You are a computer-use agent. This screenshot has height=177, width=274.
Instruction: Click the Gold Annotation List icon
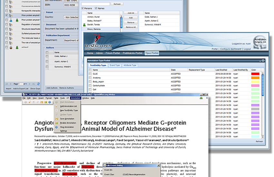coord(56,106)
